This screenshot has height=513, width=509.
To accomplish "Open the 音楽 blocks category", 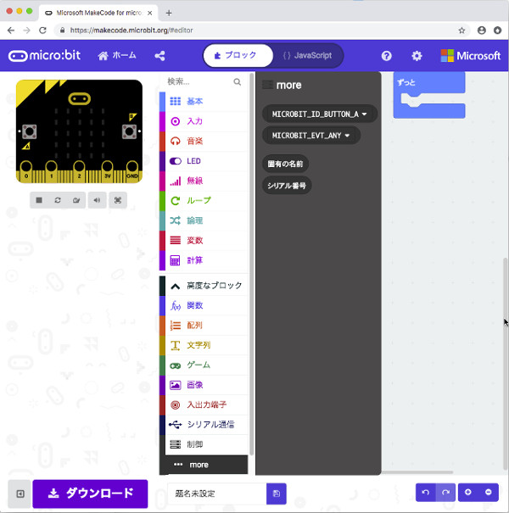I will pyautogui.click(x=204, y=142).
